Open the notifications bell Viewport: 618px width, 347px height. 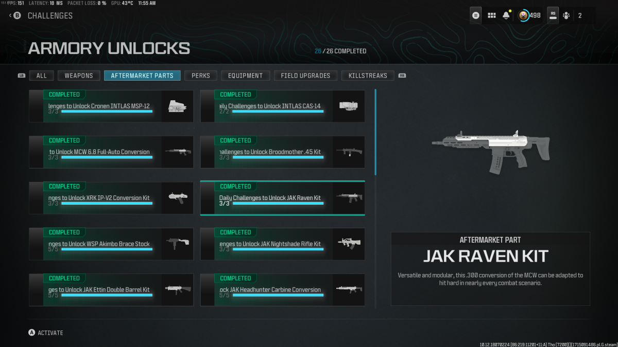point(506,15)
